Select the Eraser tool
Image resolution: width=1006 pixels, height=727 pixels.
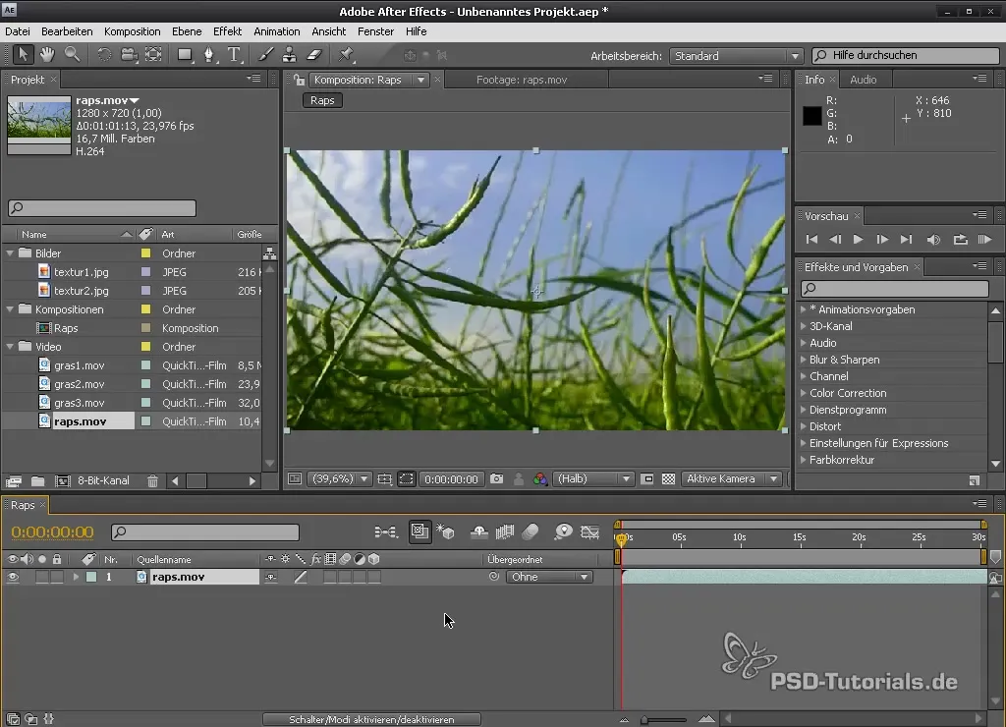[x=314, y=55]
